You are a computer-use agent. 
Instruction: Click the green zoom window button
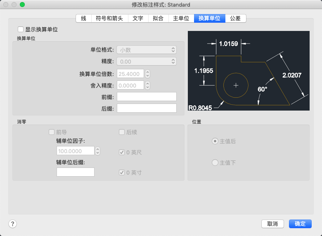click(x=22, y=5)
